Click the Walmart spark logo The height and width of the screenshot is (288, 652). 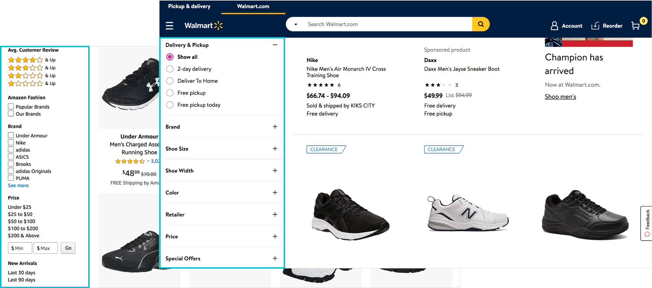(x=218, y=26)
